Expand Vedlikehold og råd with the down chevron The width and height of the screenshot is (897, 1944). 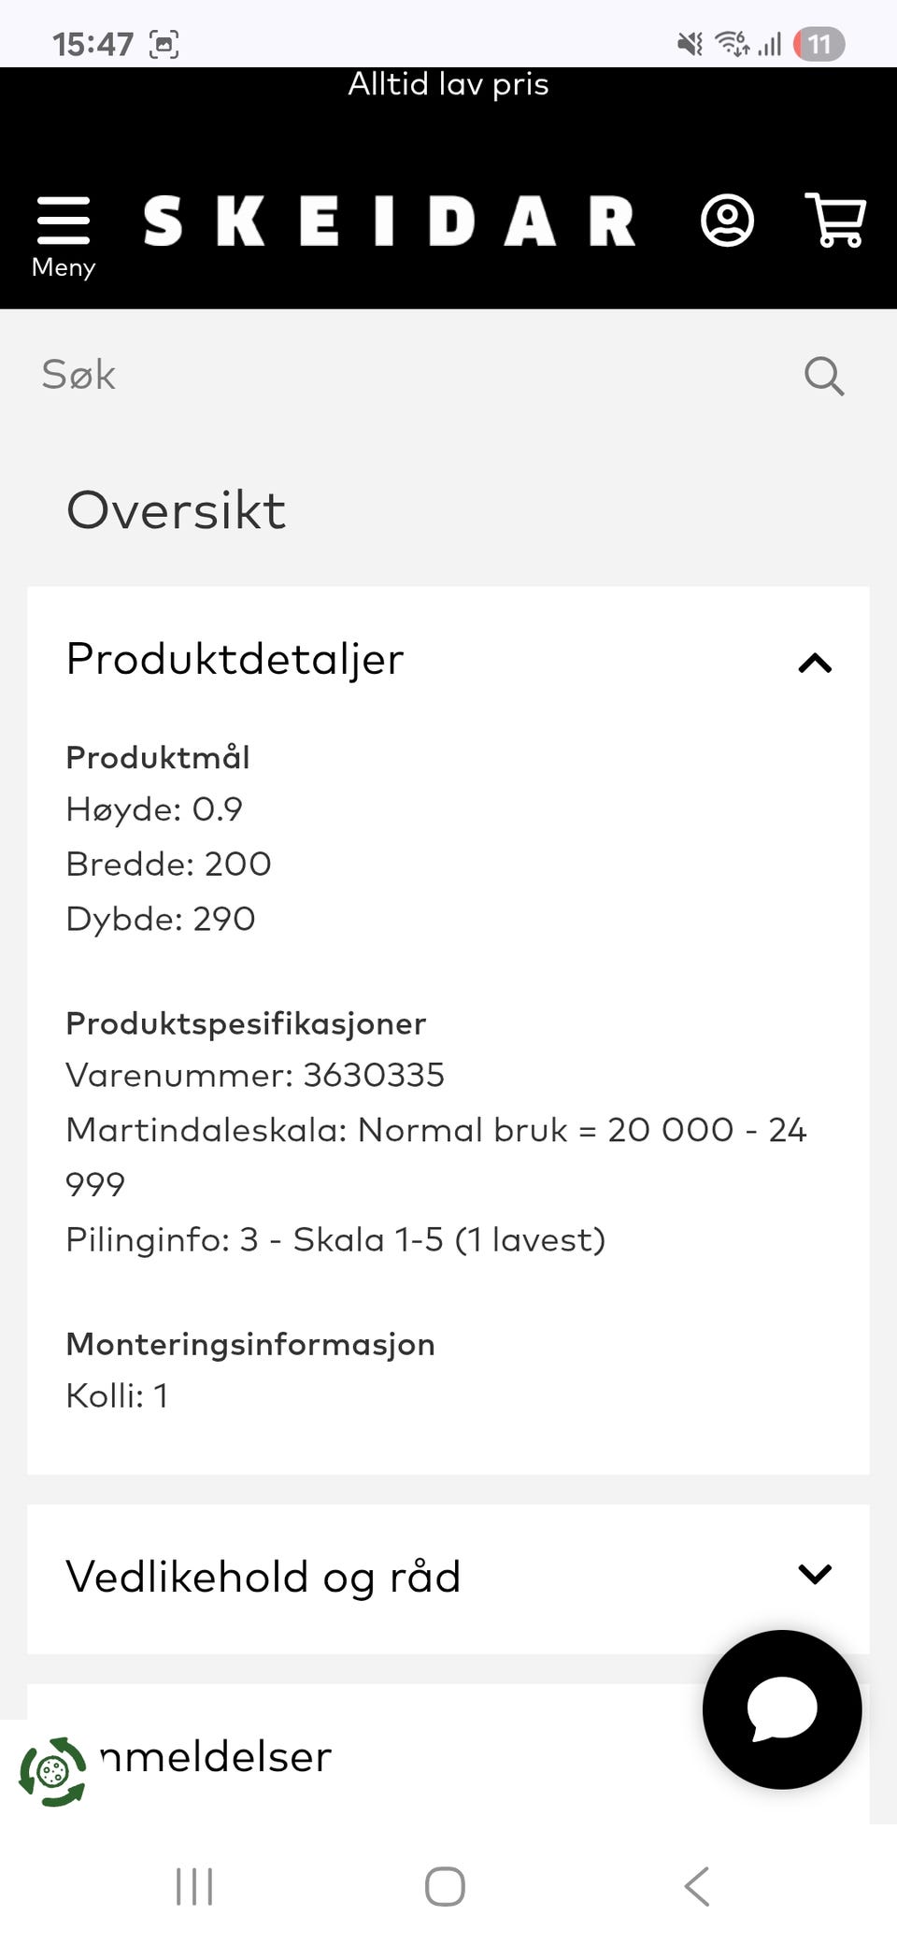tap(815, 1575)
